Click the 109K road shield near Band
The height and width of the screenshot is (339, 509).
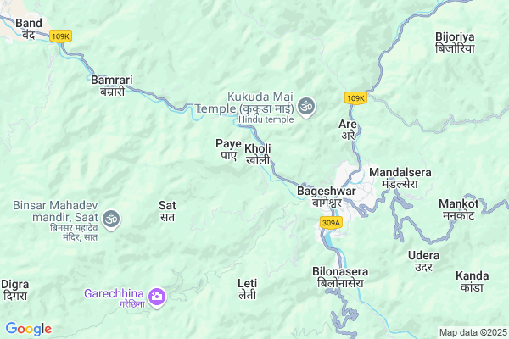point(61,36)
